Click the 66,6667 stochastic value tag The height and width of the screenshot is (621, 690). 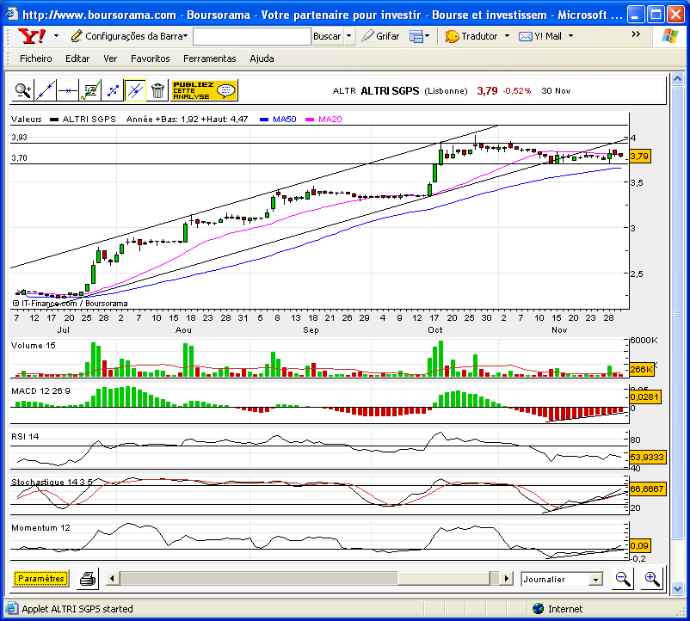pos(647,489)
